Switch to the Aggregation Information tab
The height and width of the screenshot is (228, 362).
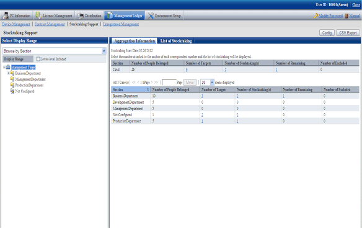pyautogui.click(x=135, y=41)
